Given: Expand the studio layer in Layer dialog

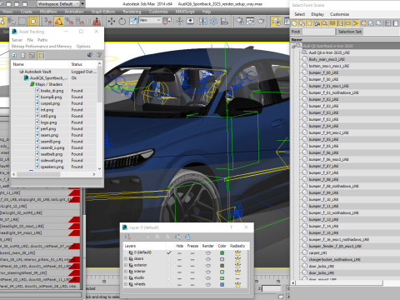Looking at the screenshot, I should [x=126, y=277].
